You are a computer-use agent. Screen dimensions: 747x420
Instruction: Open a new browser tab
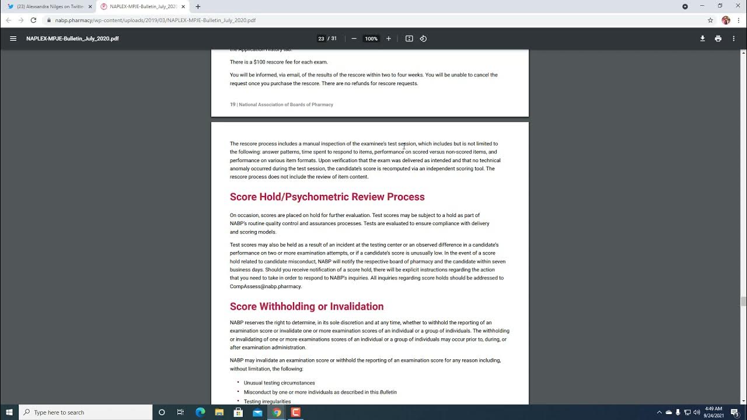tap(198, 6)
